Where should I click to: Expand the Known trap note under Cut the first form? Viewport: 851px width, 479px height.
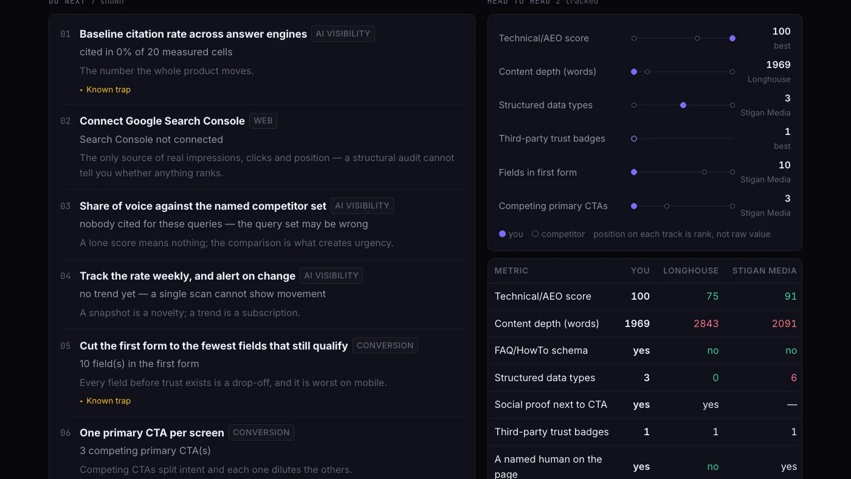pyautogui.click(x=105, y=401)
